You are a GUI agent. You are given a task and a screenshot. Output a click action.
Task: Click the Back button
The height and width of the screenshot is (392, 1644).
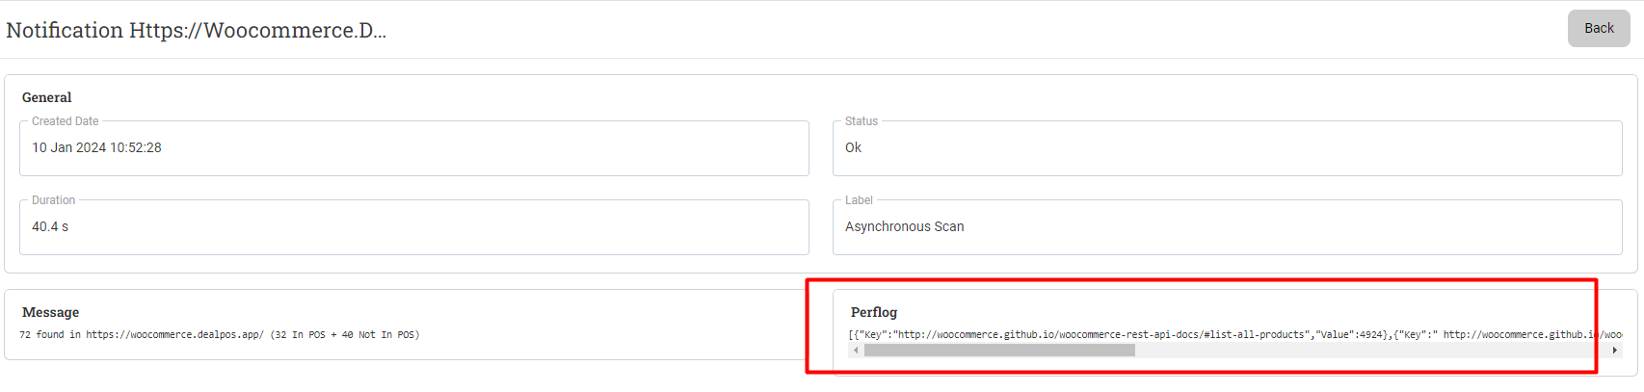tap(1599, 28)
